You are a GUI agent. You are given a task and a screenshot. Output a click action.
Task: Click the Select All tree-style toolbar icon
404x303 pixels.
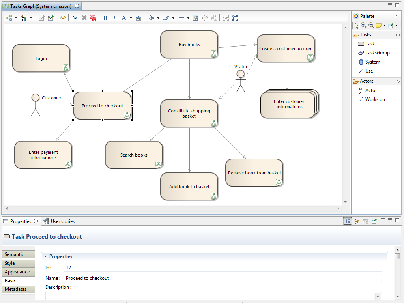[24, 18]
